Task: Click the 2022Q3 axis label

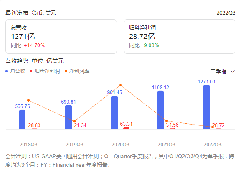Action: coord(212,145)
